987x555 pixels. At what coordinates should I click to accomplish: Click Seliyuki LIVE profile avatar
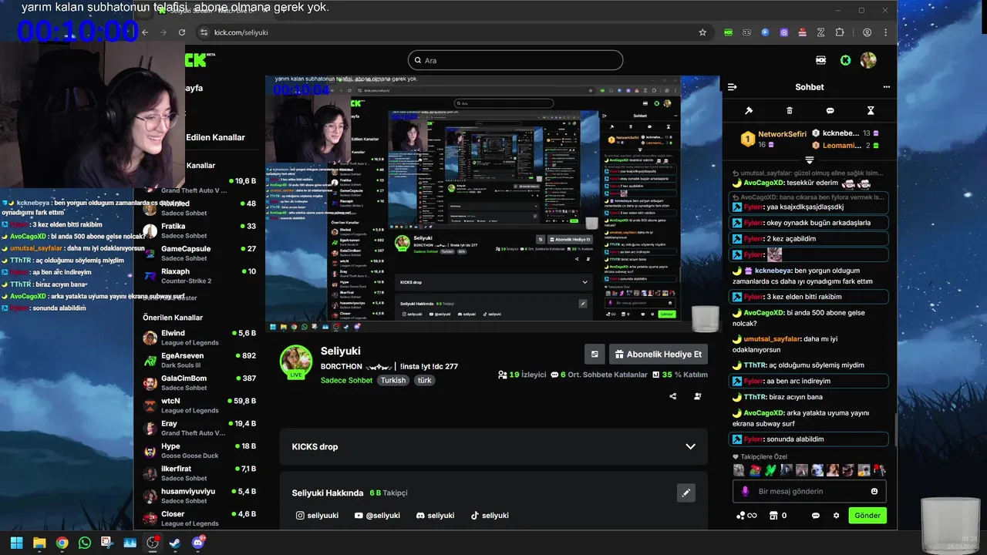point(296,362)
